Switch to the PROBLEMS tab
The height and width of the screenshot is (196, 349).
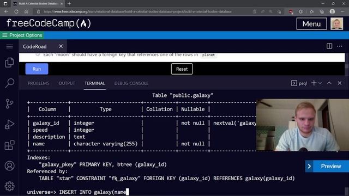[x=38, y=83]
